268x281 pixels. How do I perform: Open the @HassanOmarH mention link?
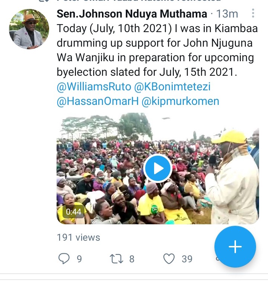[x=98, y=101]
